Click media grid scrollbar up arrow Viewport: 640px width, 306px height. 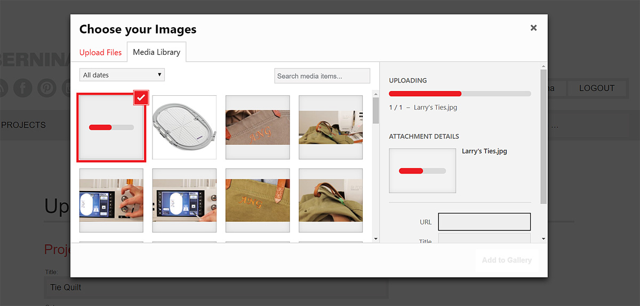[375, 94]
